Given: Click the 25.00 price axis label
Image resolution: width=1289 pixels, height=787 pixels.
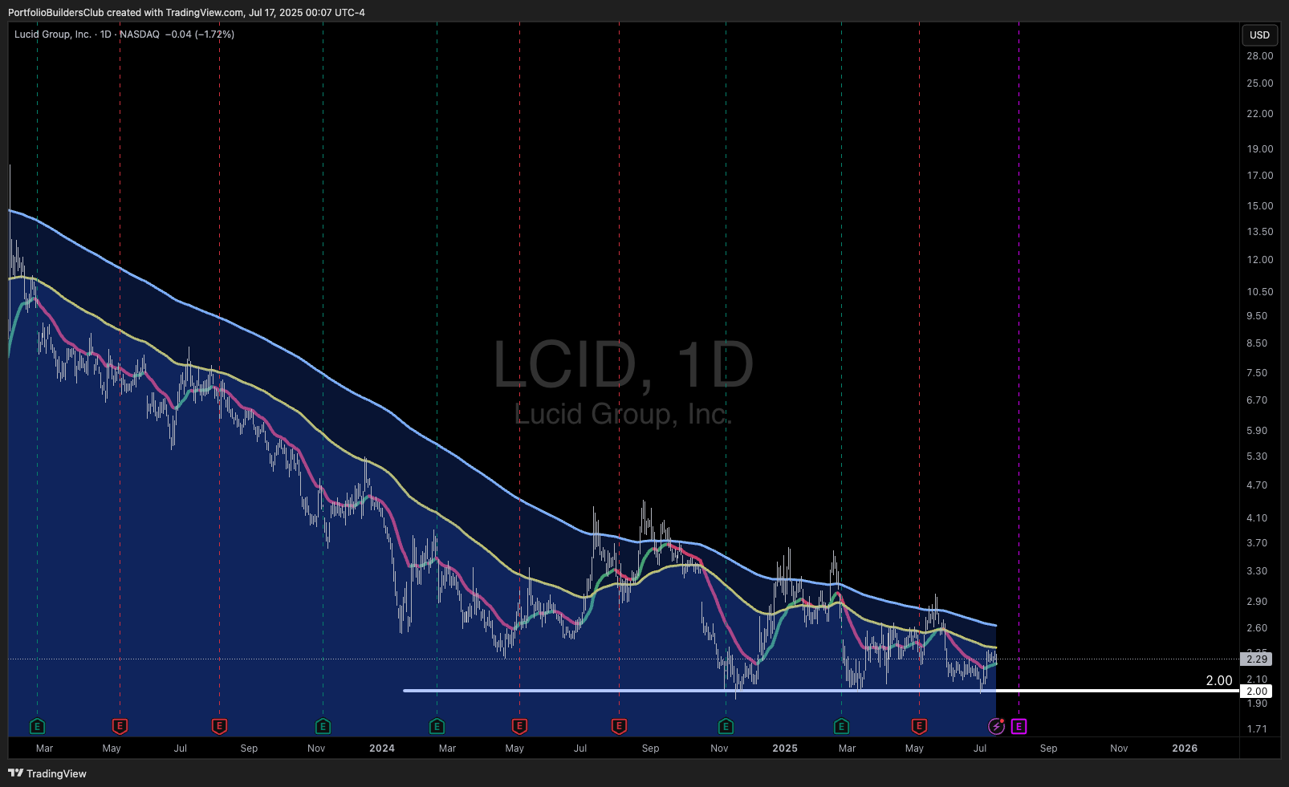Looking at the screenshot, I should tap(1260, 83).
